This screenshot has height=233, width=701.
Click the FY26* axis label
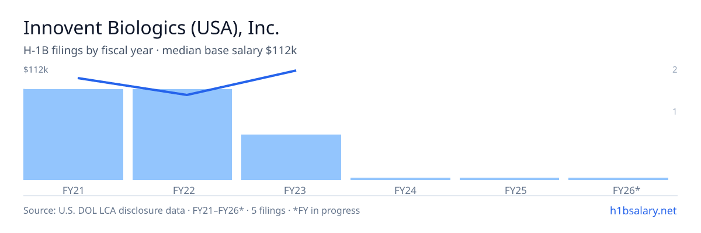627,190
